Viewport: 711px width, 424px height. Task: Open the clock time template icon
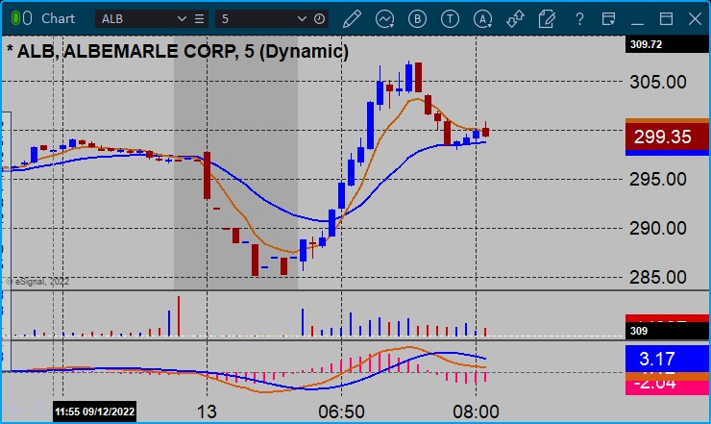pyautogui.click(x=319, y=18)
